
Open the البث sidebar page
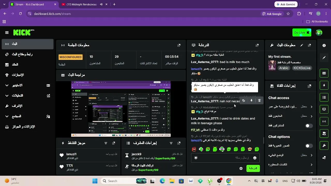click(x=28, y=44)
